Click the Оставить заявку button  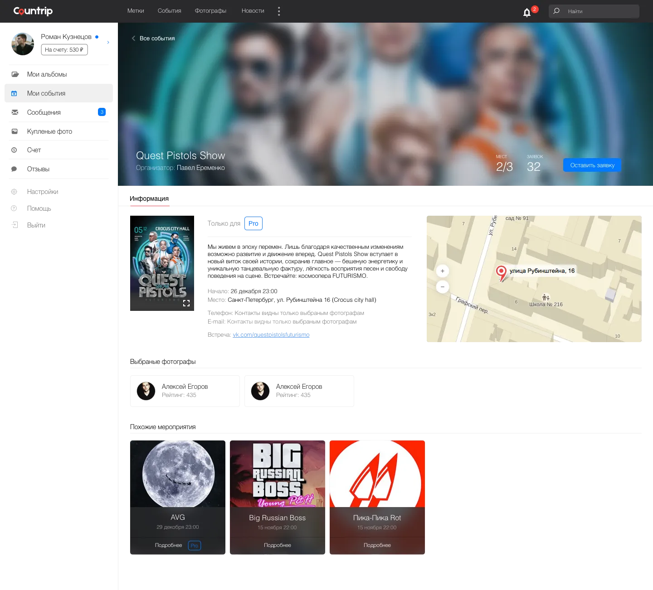[x=592, y=165]
